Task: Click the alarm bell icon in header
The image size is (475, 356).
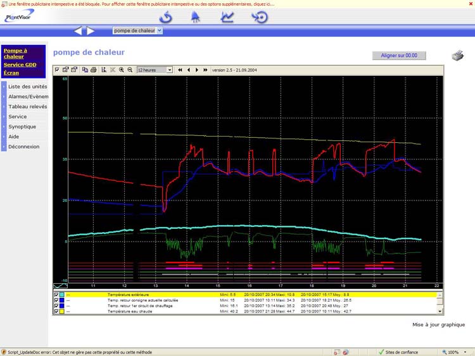Action: click(x=196, y=16)
